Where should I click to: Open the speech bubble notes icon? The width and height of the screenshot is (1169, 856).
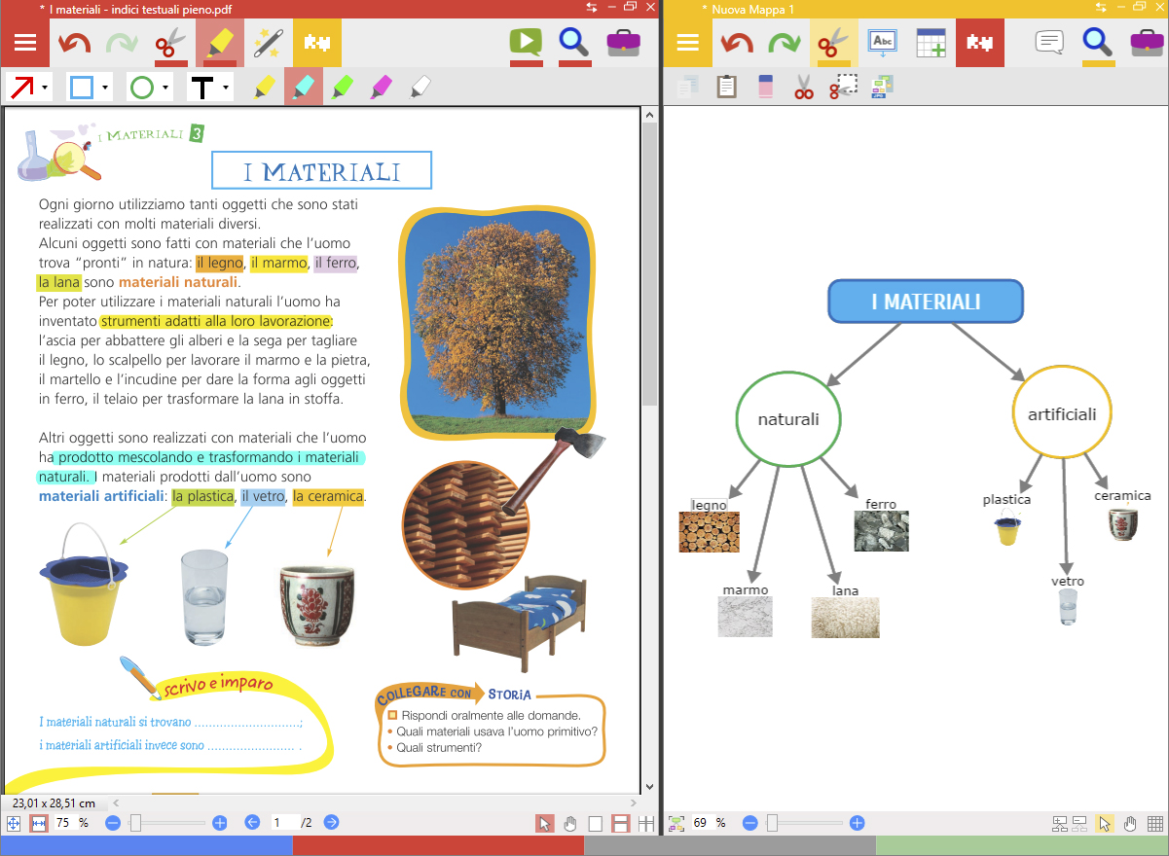1049,43
